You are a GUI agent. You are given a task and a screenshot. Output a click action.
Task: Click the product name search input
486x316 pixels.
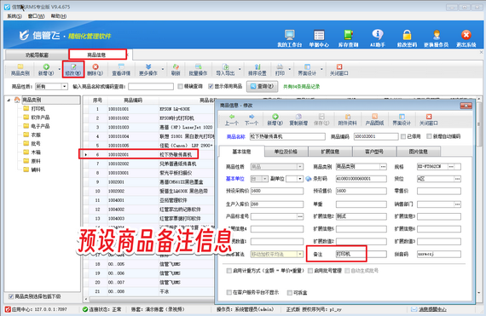(151, 86)
